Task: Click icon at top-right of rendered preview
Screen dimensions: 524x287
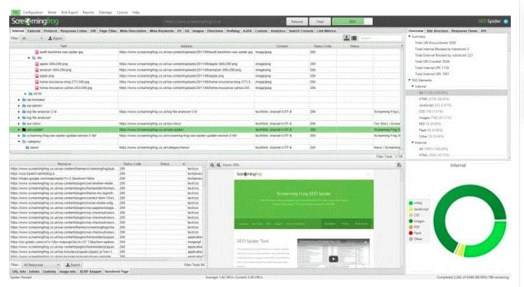Action: click(399, 165)
